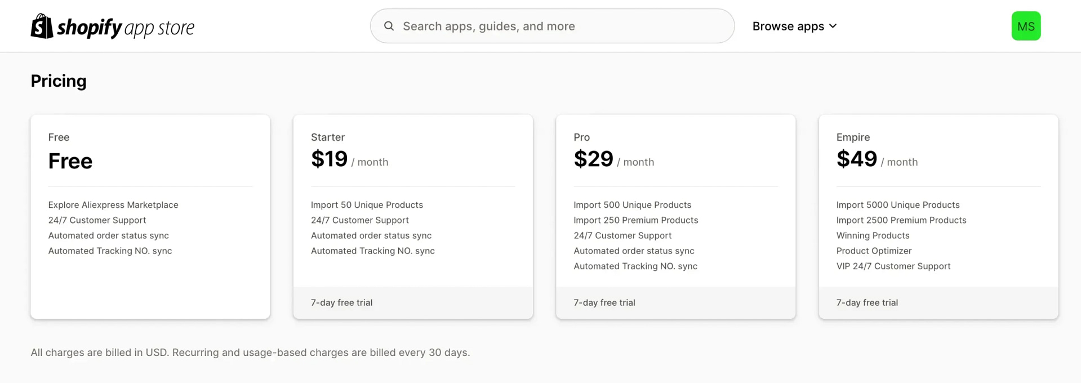Click the 'All charges are billed in USD' note
This screenshot has width=1081, height=383.
[x=250, y=353]
